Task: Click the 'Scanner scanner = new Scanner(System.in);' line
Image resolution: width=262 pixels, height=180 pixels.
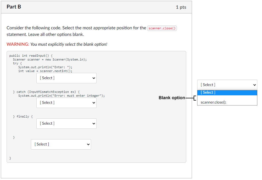Action: click(x=50, y=59)
